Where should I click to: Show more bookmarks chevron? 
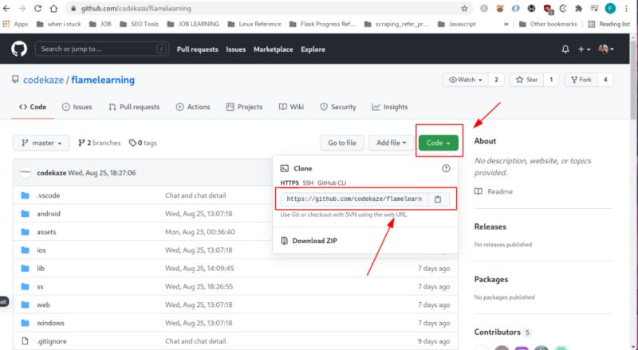tap(506, 24)
